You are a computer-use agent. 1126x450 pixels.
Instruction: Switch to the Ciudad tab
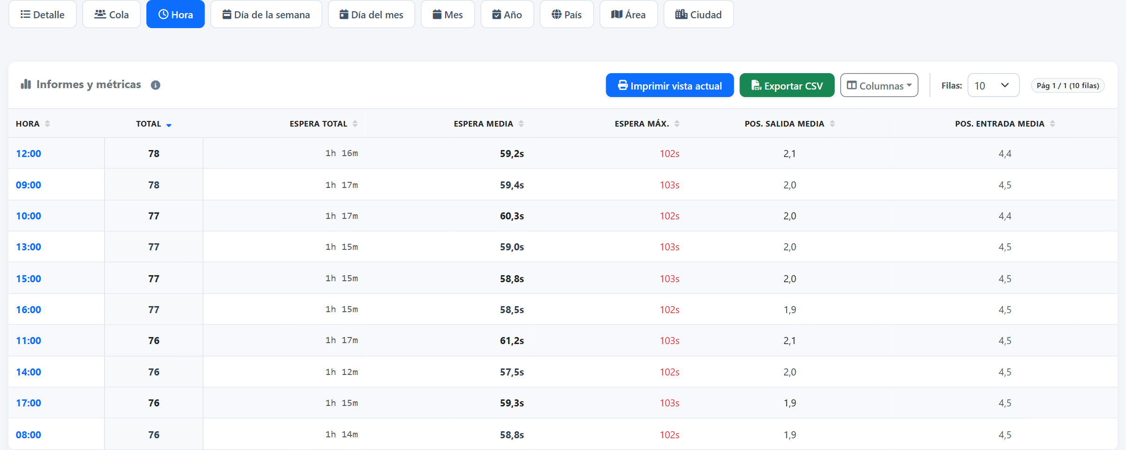tap(699, 15)
